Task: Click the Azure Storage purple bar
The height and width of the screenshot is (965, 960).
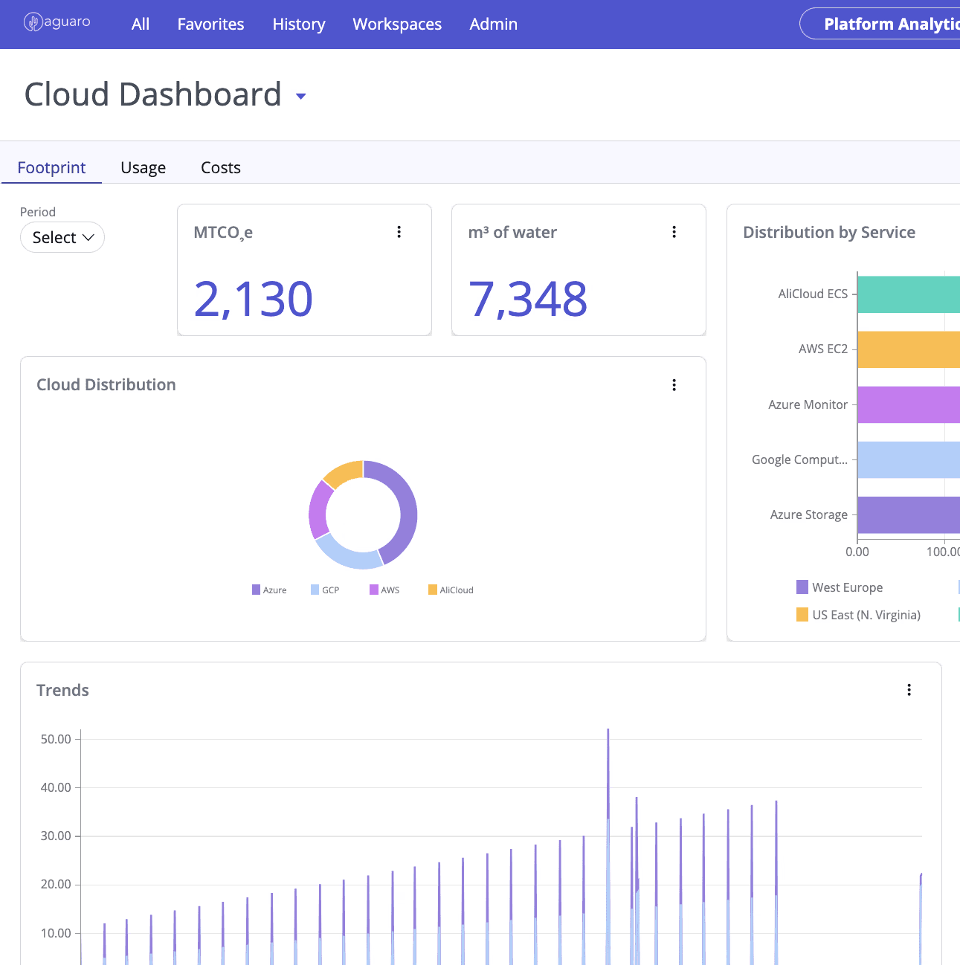Action: (909, 515)
